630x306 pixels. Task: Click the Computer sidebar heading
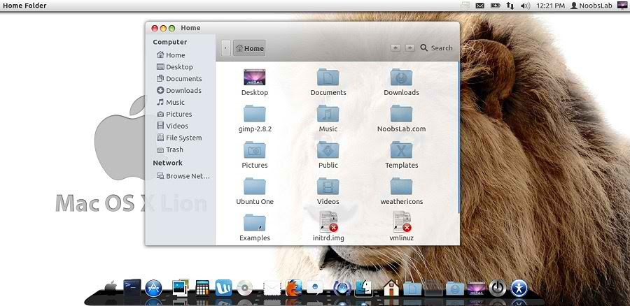(170, 42)
